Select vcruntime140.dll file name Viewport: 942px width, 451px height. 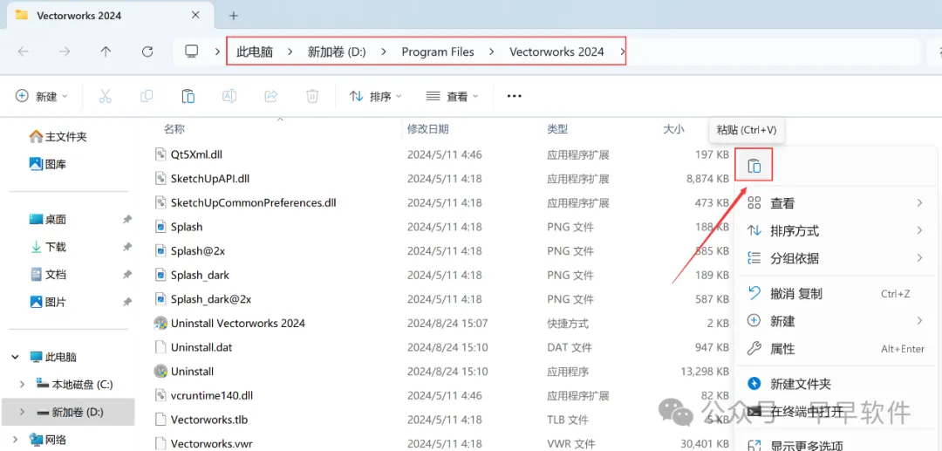point(212,395)
